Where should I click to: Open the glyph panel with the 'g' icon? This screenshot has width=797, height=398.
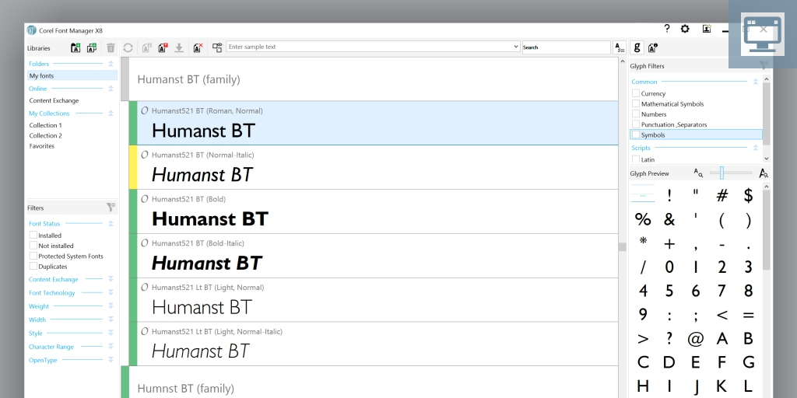(x=637, y=47)
